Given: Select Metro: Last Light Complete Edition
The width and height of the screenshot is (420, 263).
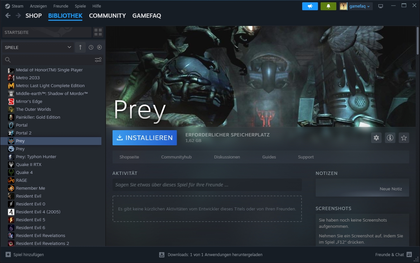Looking at the screenshot, I should click(51, 85).
